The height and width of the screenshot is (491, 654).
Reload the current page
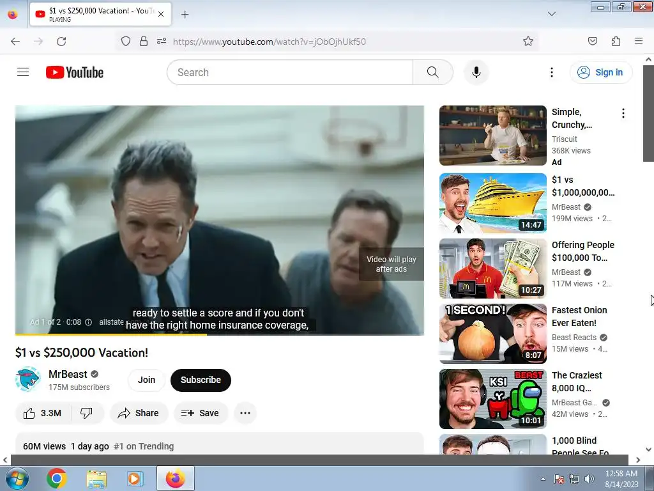[x=61, y=42]
